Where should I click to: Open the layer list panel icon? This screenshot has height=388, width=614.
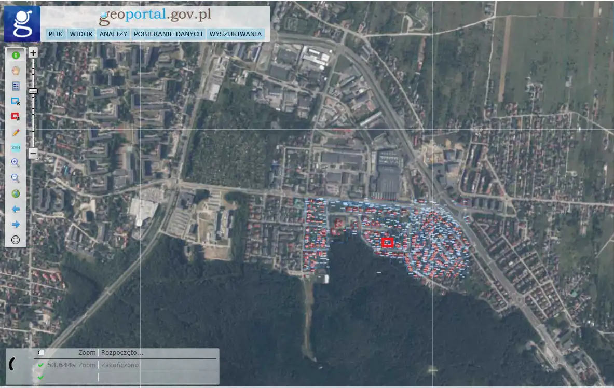(16, 86)
